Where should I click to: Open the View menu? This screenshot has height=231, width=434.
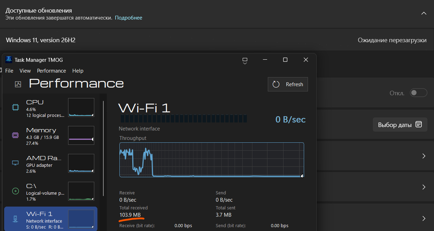[x=25, y=70]
